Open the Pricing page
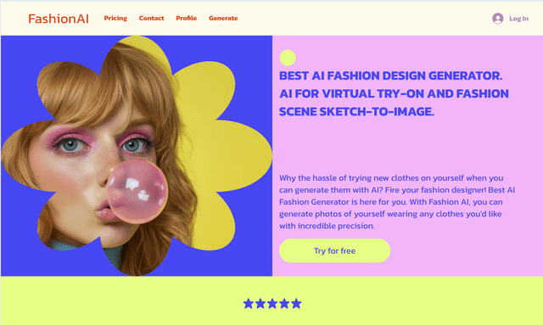The width and height of the screenshot is (543, 325). point(115,19)
